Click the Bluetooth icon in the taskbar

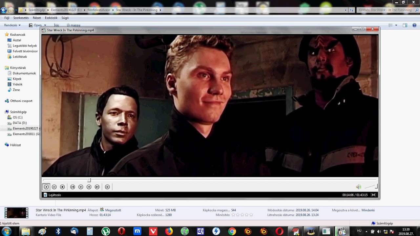pyautogui.click(x=58, y=231)
